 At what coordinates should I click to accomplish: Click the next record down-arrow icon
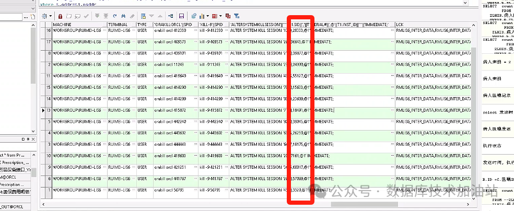click(151, 16)
